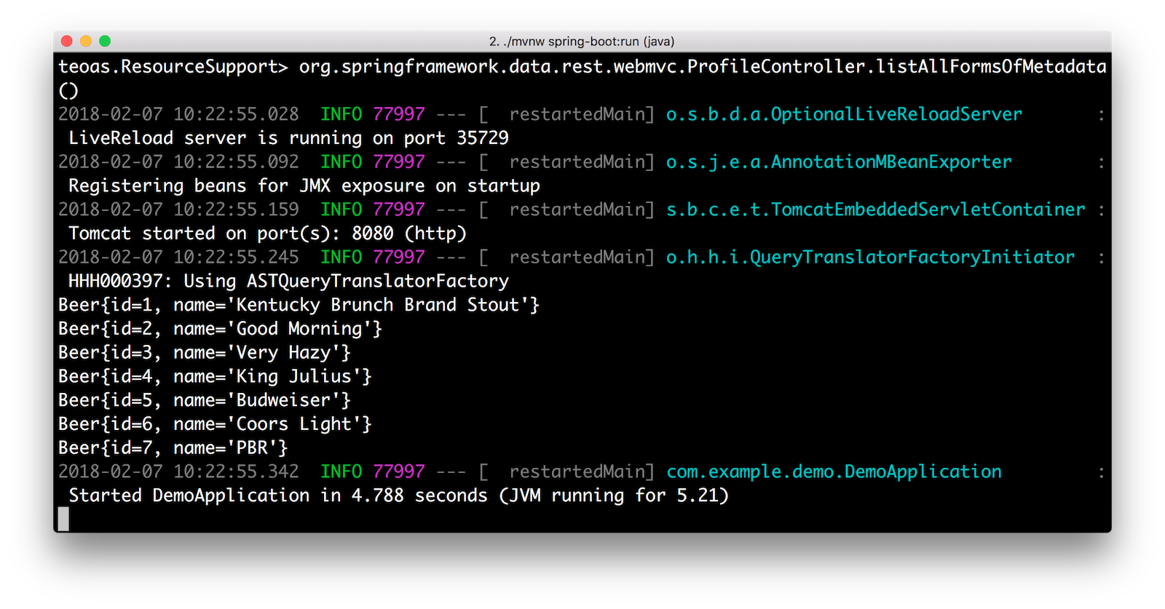This screenshot has width=1165, height=609.
Task: Click the 'LiveReload server is running' message
Action: pyautogui.click(x=288, y=138)
